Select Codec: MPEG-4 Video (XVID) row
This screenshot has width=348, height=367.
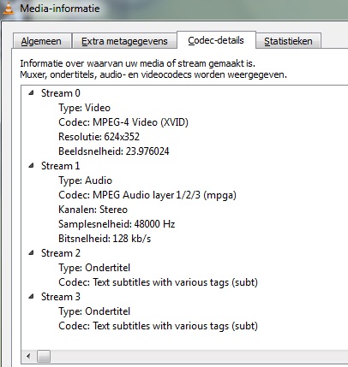coord(123,122)
